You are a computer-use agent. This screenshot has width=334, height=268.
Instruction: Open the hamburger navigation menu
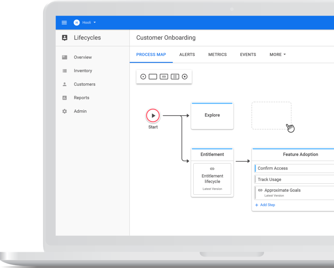point(64,22)
